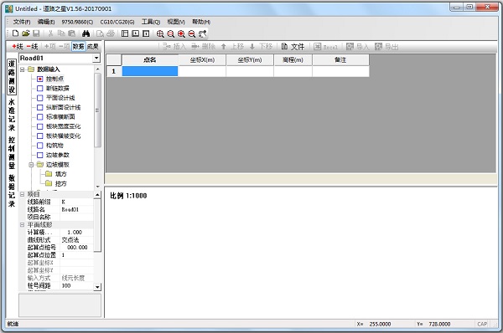Check the 断链数据 box in the tree
503x333 pixels.
[40, 89]
